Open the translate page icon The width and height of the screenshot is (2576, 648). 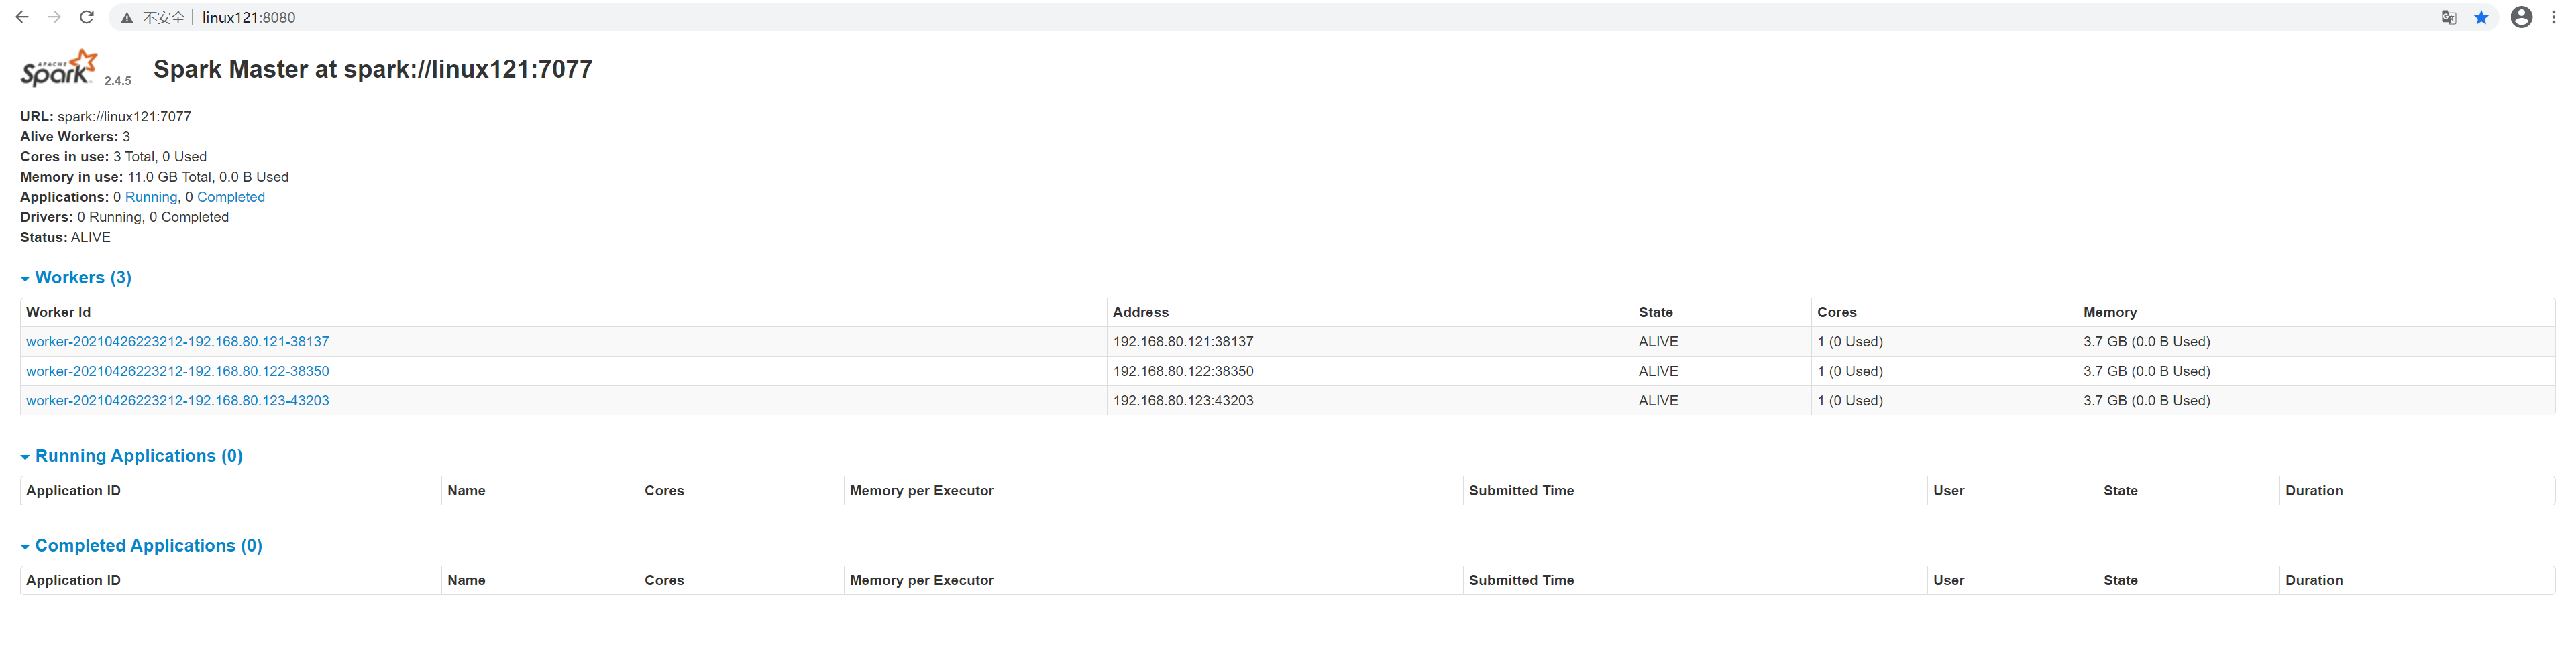(x=2449, y=18)
